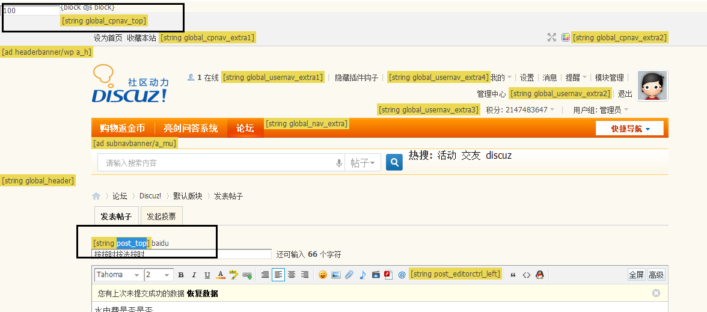The height and width of the screenshot is (312, 707).
Task: Expand the 我的 dropdown menu
Action: coord(501,78)
